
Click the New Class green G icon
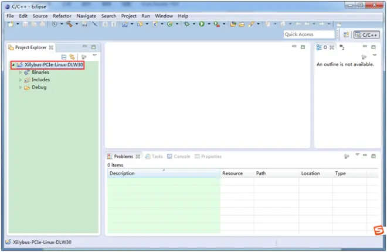click(169, 24)
